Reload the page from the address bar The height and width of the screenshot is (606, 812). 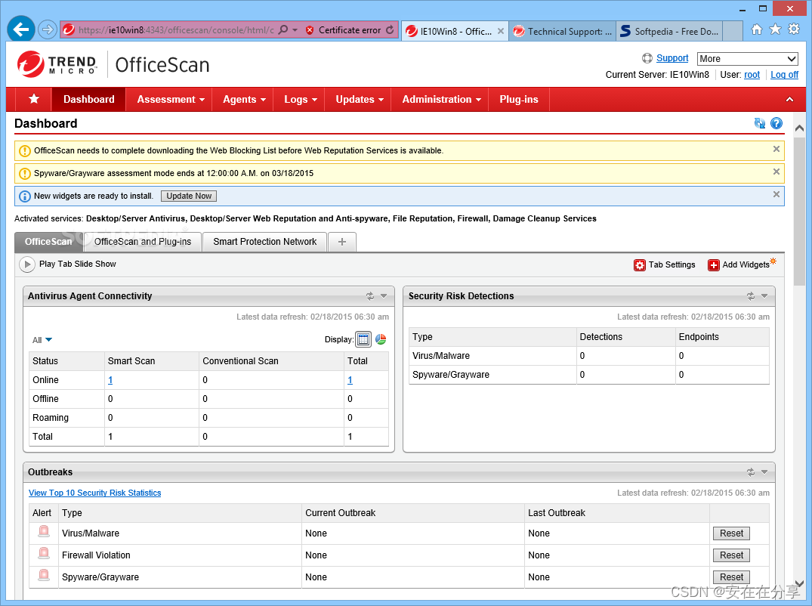(390, 30)
